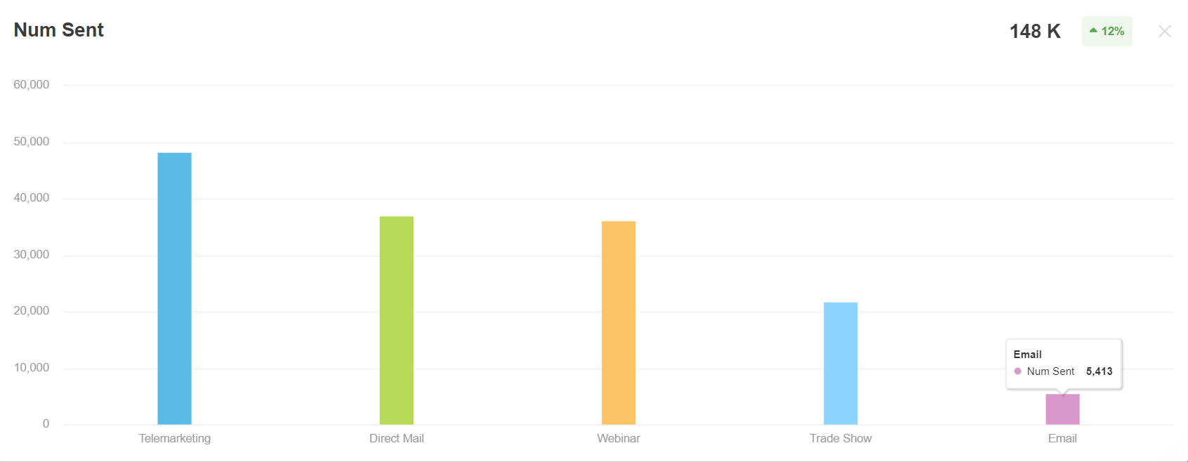Viewport: 1188px width, 462px height.
Task: Click the Direct Mail axis label
Action: pyautogui.click(x=397, y=438)
